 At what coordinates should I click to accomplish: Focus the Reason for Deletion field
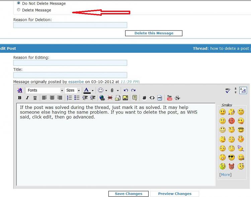click(70, 25)
